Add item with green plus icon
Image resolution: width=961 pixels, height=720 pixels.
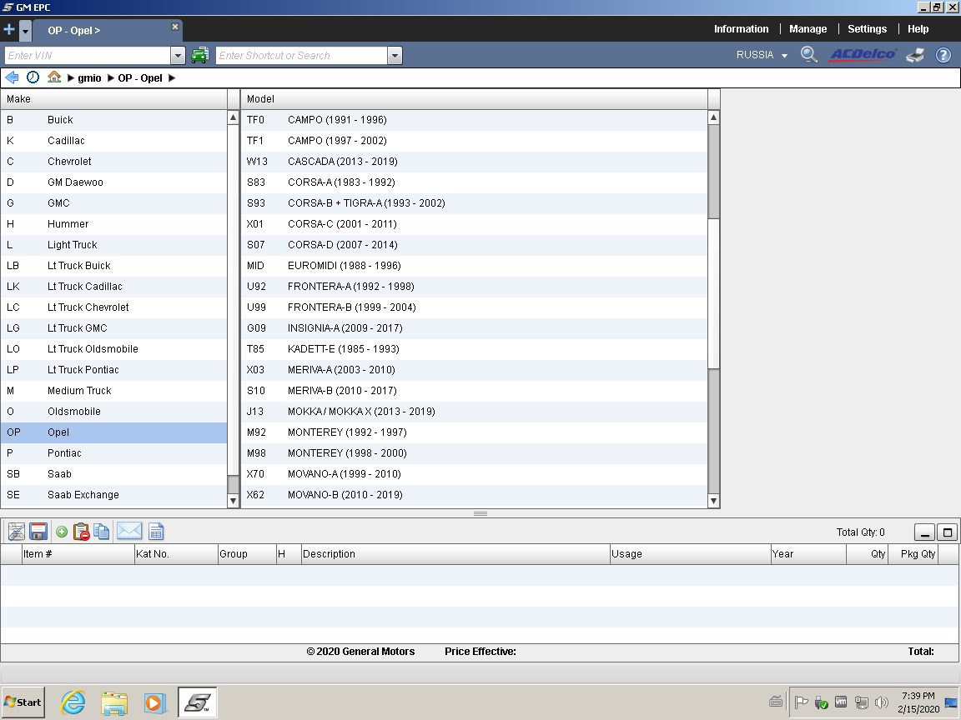[x=61, y=532]
